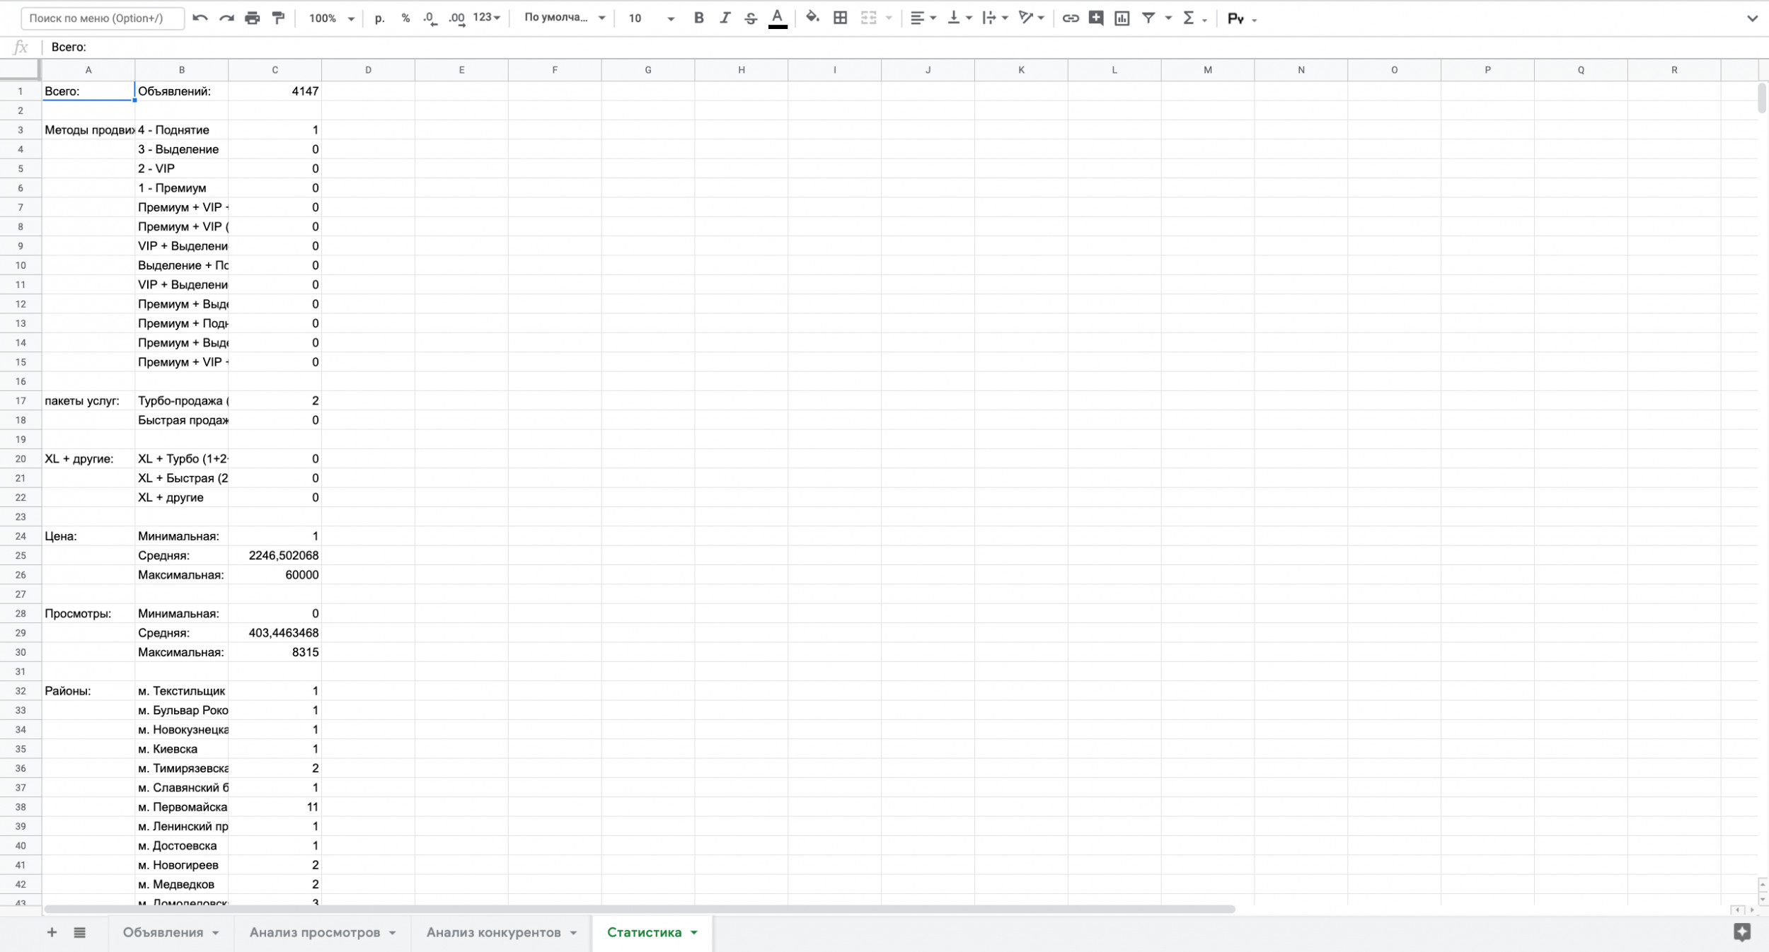Decrease decimal places icon

tap(430, 18)
